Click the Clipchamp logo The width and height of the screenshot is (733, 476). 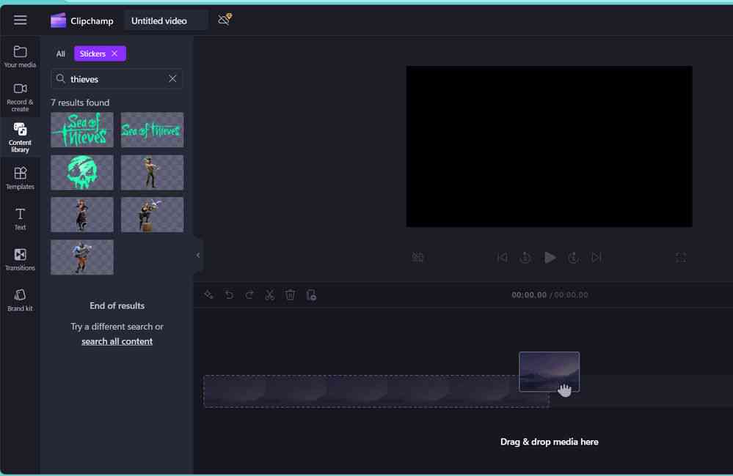coord(59,21)
